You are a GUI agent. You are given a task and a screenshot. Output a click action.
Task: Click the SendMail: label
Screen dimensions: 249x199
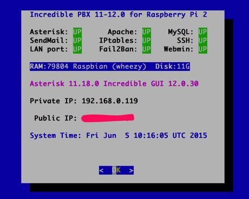point(49,41)
